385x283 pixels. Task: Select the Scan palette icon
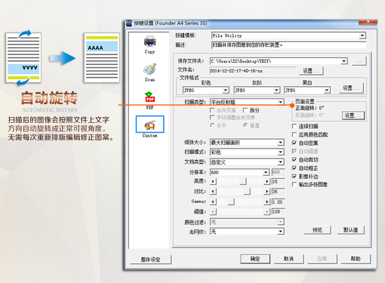149,70
